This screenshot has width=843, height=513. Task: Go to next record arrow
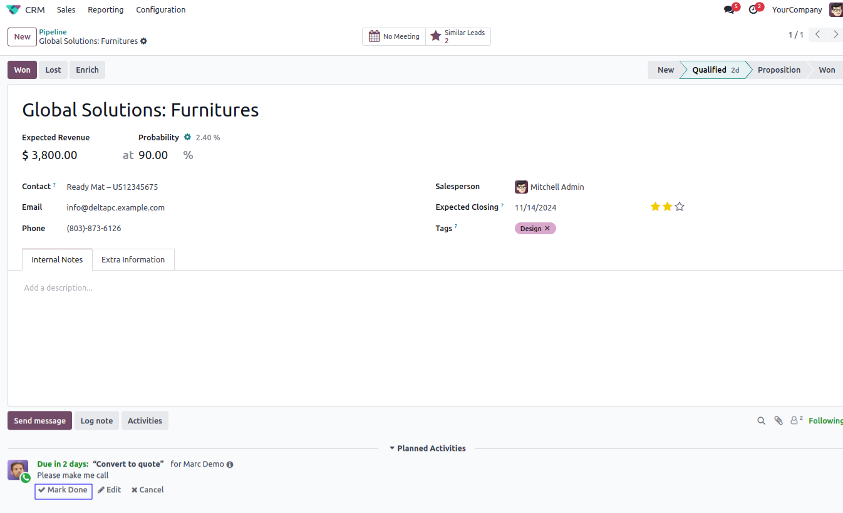click(835, 35)
